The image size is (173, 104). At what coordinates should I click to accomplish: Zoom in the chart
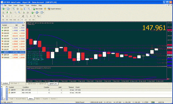[x=16, y=12]
